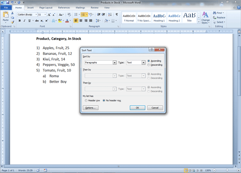Click the Strikethrough icon

tap(37, 20)
